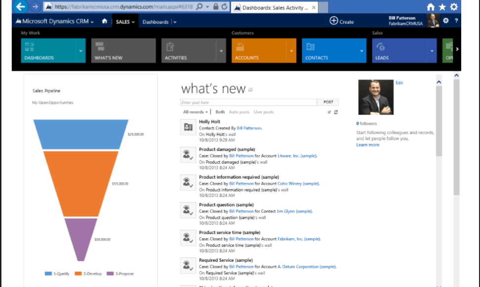This screenshot has width=480, height=287.
Task: Click the browser forward arrow button
Action: [35, 6]
